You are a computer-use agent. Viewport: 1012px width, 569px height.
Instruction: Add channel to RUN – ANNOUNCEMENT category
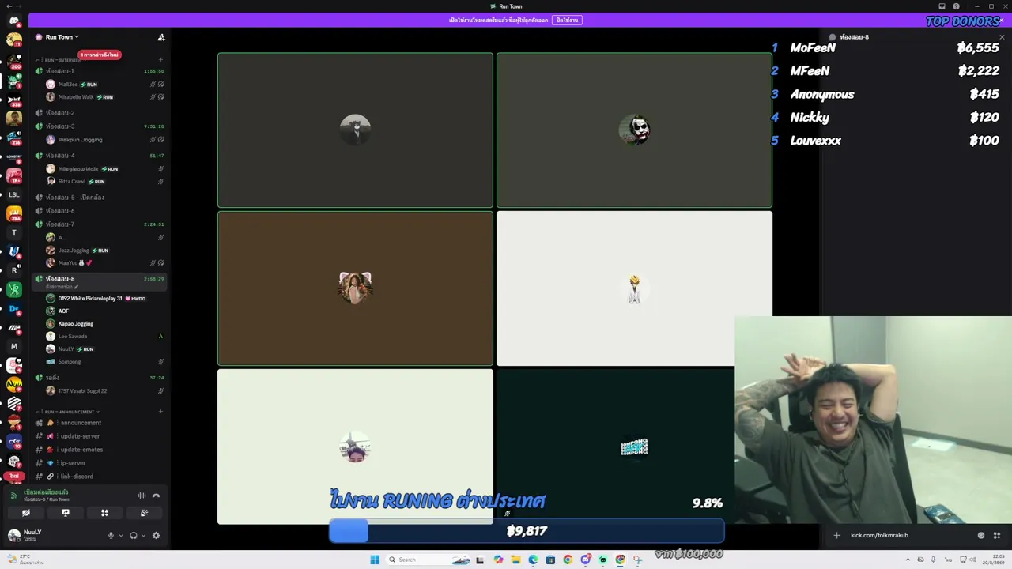point(160,412)
